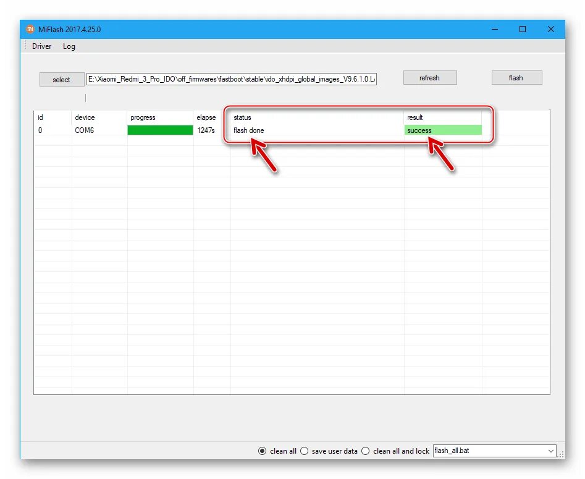Minimize the MiFlash window
Screen dimensions: 585x479
coord(495,29)
